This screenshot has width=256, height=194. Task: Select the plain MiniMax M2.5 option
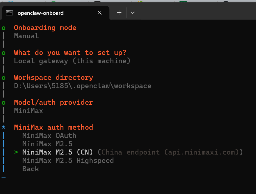click(47, 144)
